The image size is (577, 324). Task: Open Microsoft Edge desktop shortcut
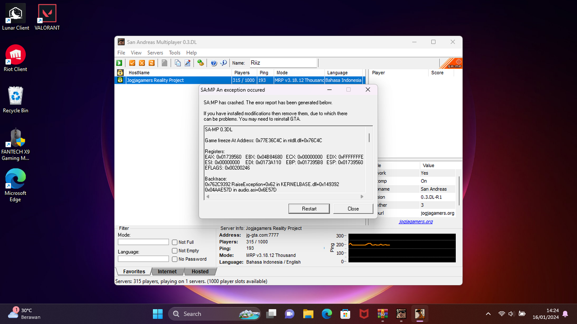(15, 185)
